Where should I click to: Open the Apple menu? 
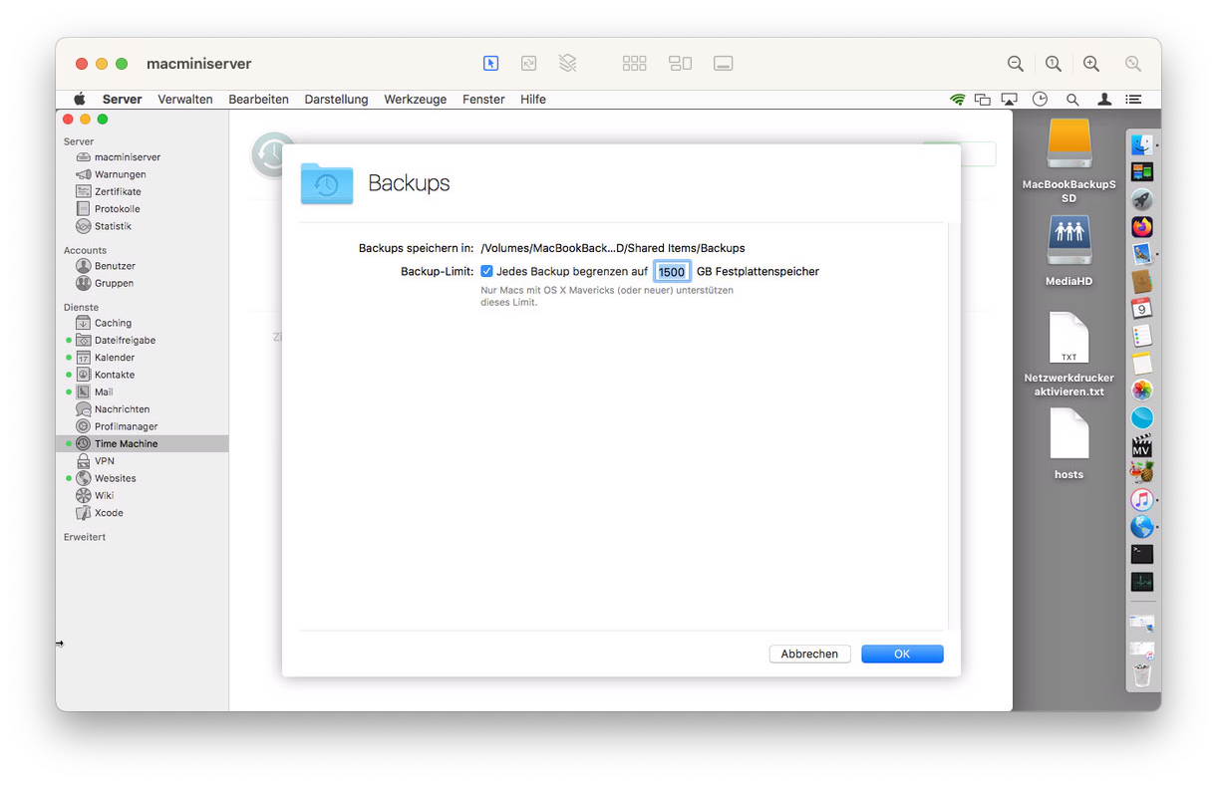click(x=80, y=99)
